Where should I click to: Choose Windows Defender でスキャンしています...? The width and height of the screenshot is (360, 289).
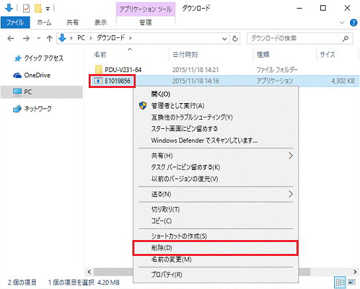click(216, 140)
